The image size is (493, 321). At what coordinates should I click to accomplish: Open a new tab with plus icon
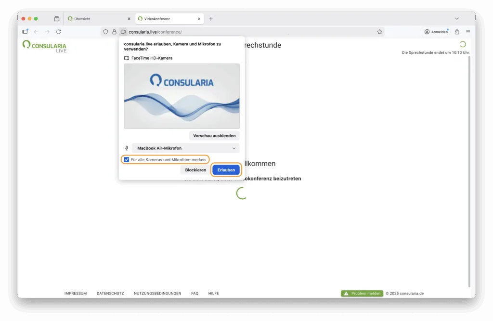tap(211, 19)
